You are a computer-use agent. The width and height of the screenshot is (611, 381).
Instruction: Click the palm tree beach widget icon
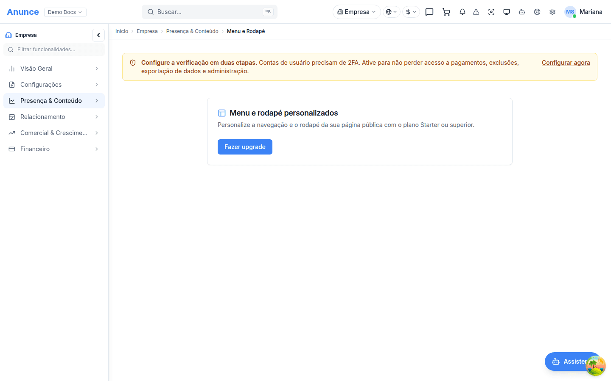pyautogui.click(x=596, y=366)
